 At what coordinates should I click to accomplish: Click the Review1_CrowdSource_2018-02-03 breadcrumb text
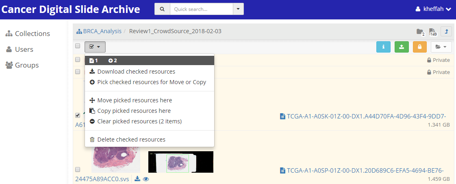tap(175, 31)
